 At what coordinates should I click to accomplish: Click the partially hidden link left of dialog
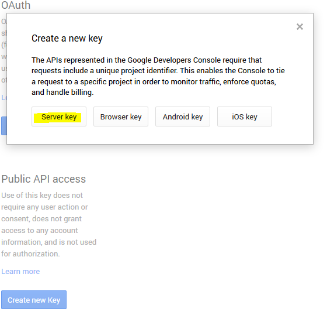[4, 97]
